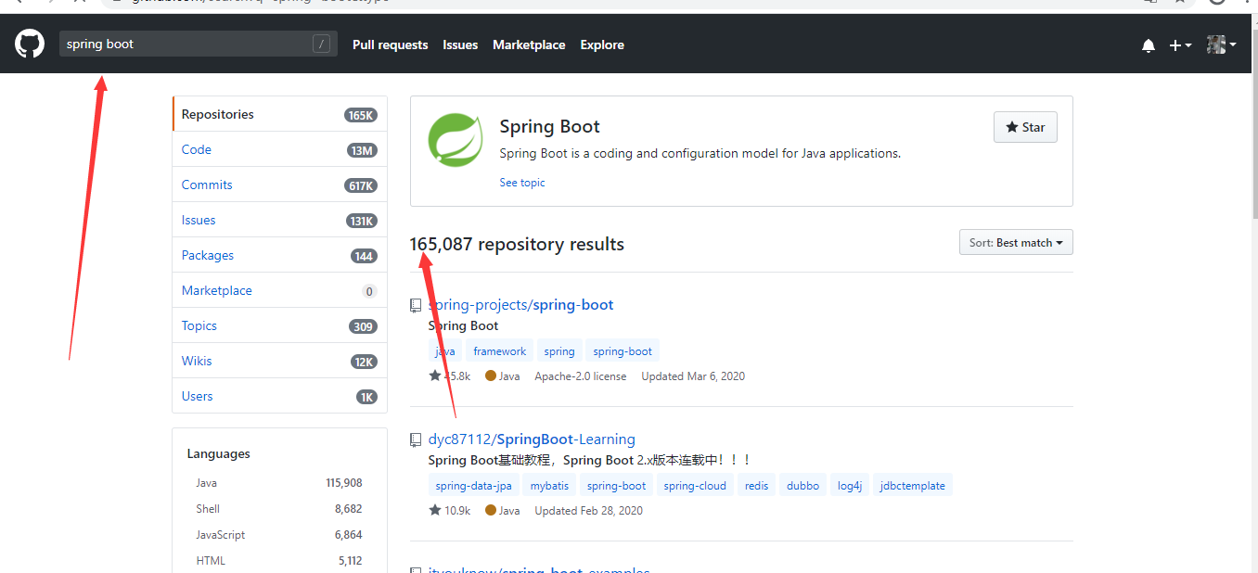The image size is (1258, 573).
Task: Click Updated Mar 6, 2020 text
Action: click(693, 376)
